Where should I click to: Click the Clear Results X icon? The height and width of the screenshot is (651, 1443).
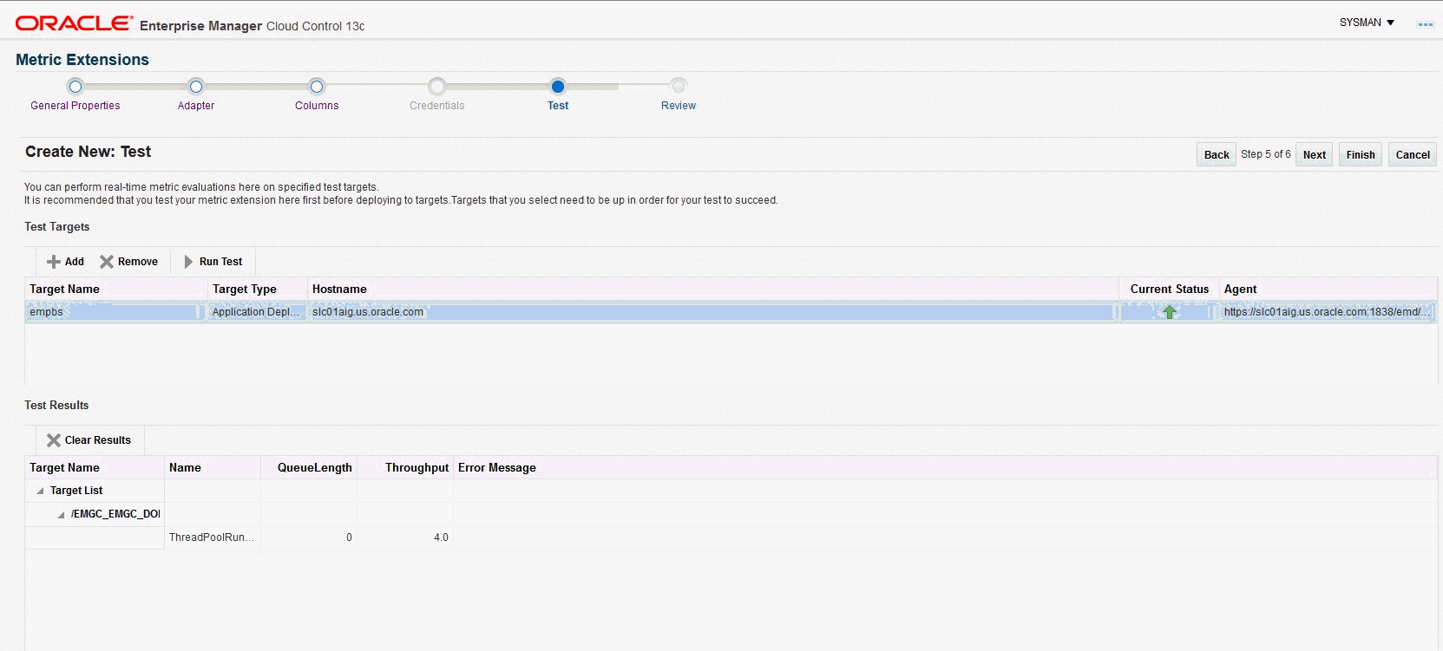tap(54, 440)
